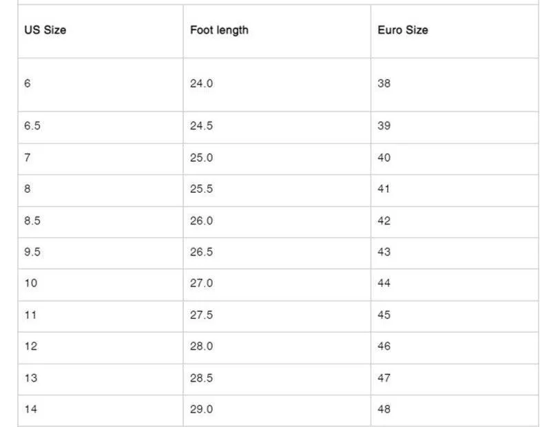This screenshot has height=427, width=551.
Task: Click the foot length 26.0 value
Action: pos(201,220)
